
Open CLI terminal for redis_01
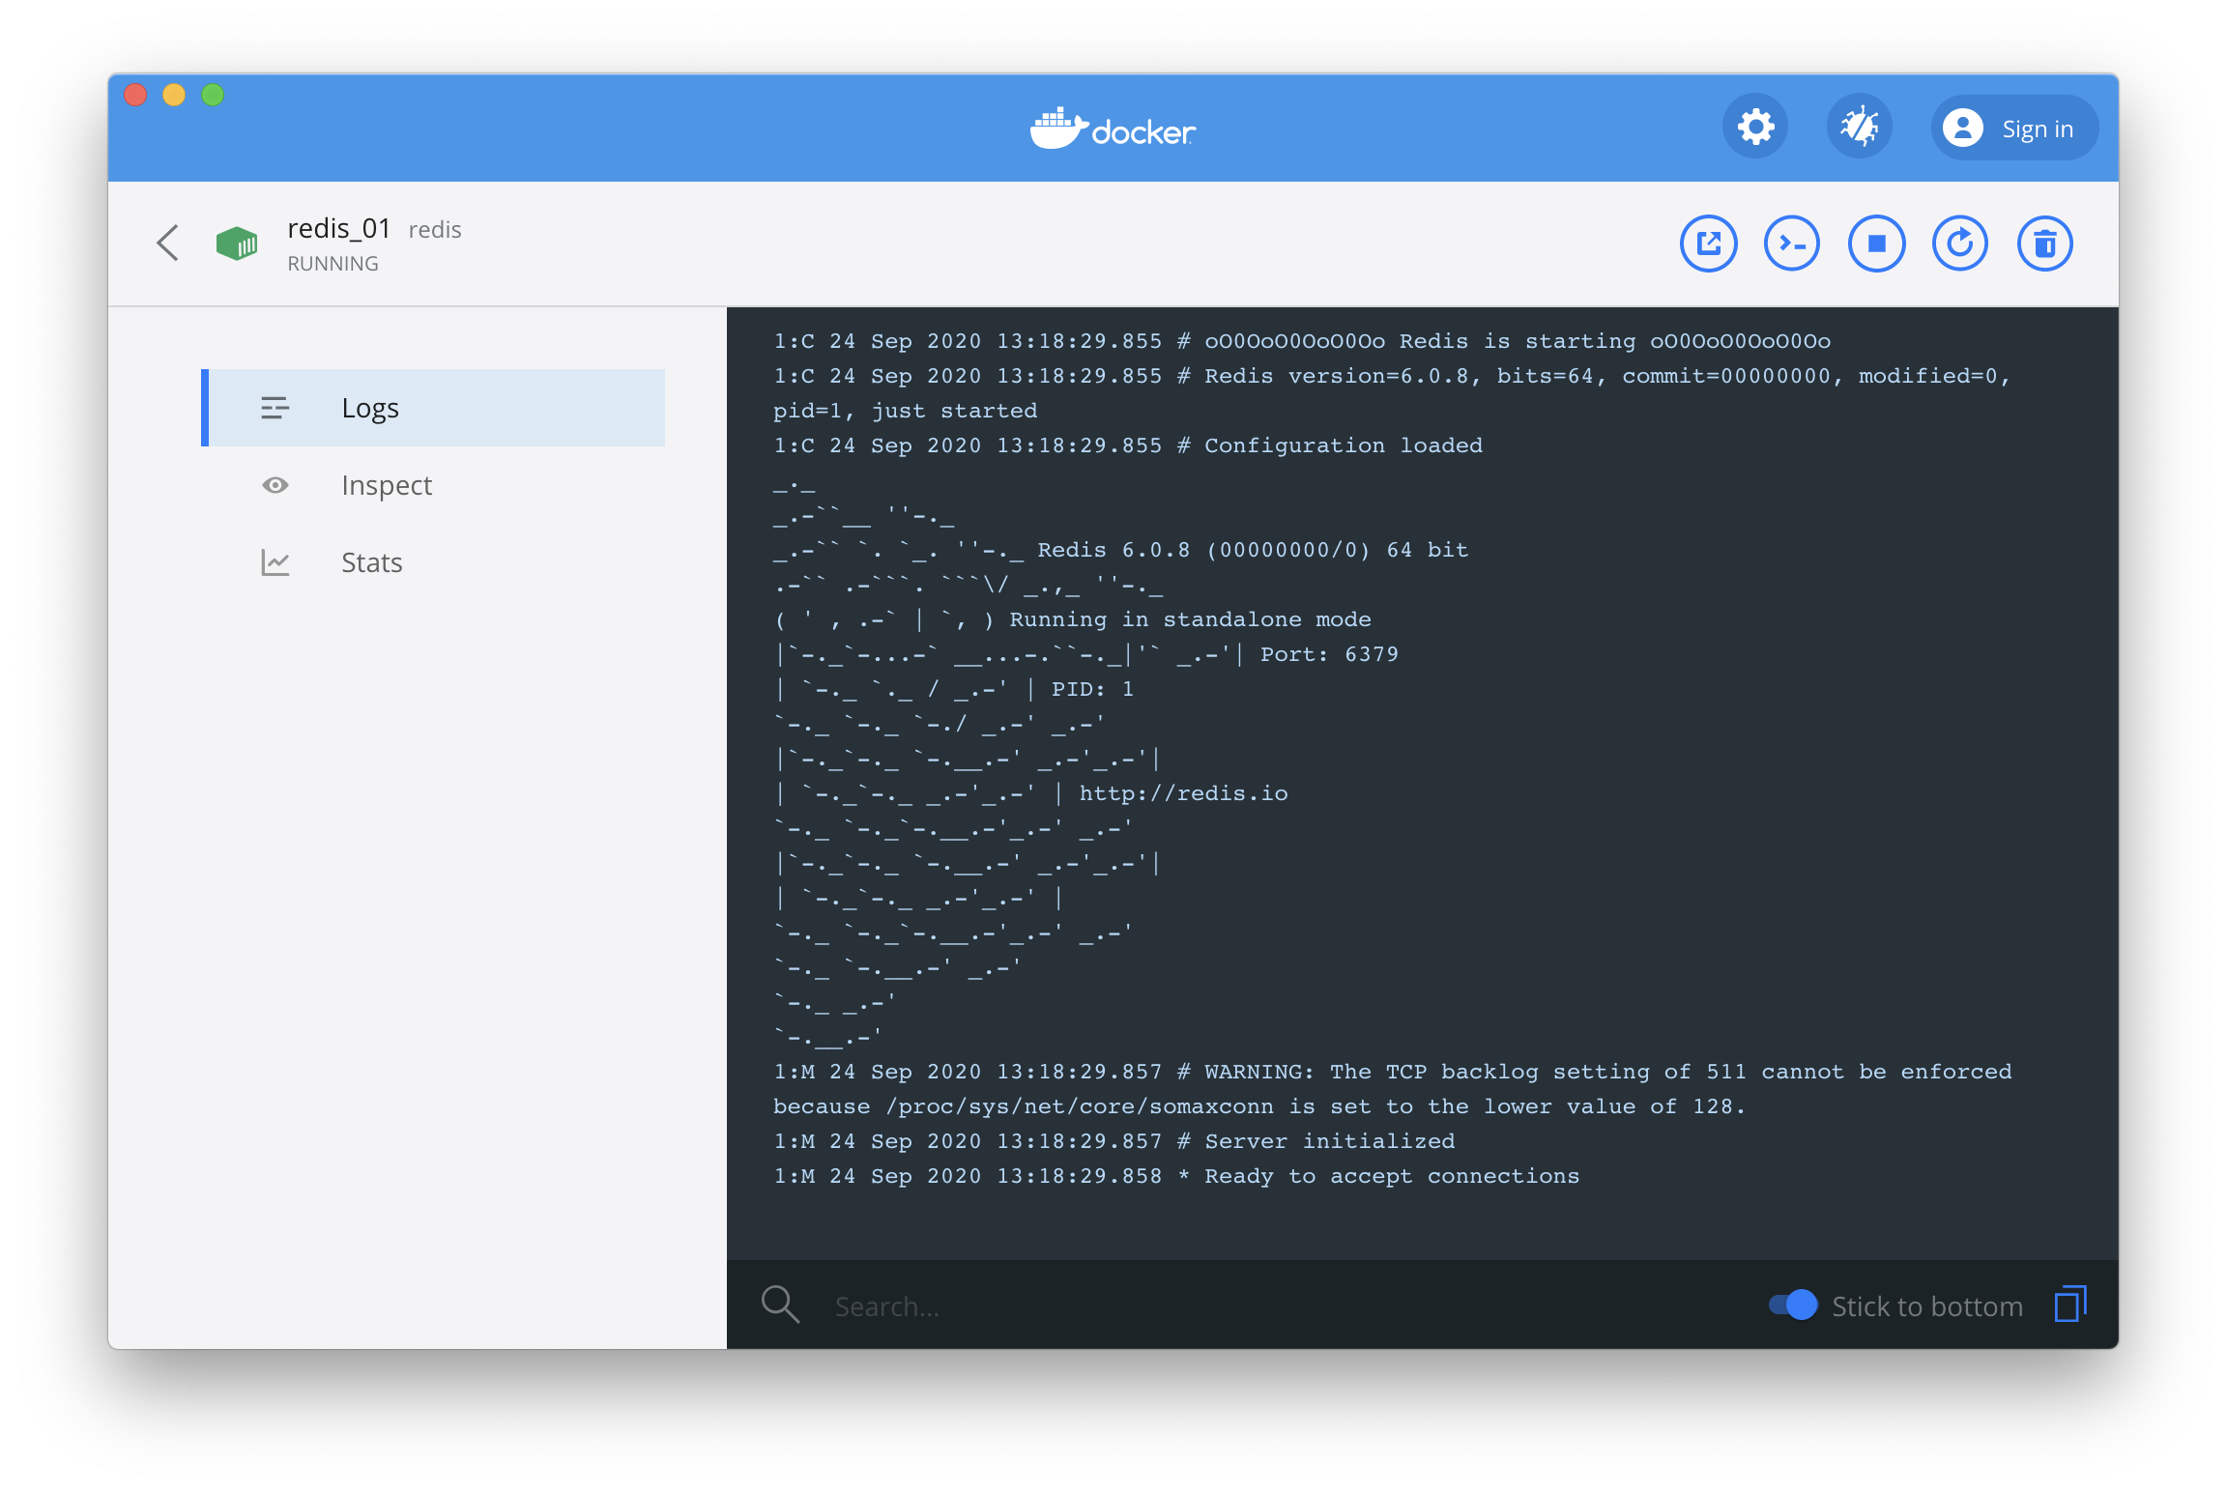click(x=1792, y=244)
